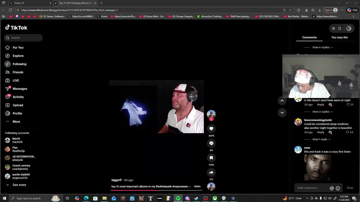The width and height of the screenshot is (360, 202).
Task: Click the TikTok search field
Action: pyautogui.click(x=23, y=38)
